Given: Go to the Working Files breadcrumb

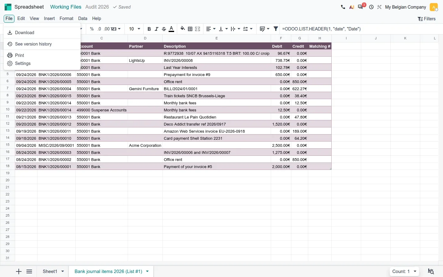Looking at the screenshot, I should [x=66, y=7].
